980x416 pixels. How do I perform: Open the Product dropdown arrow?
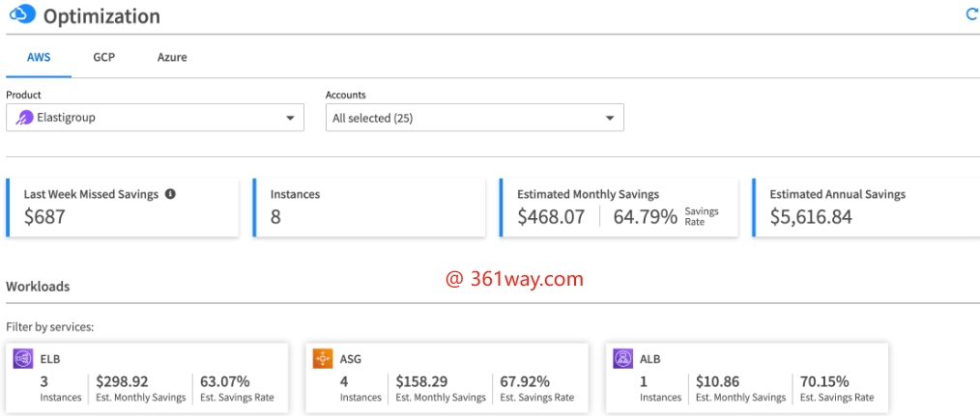(289, 118)
